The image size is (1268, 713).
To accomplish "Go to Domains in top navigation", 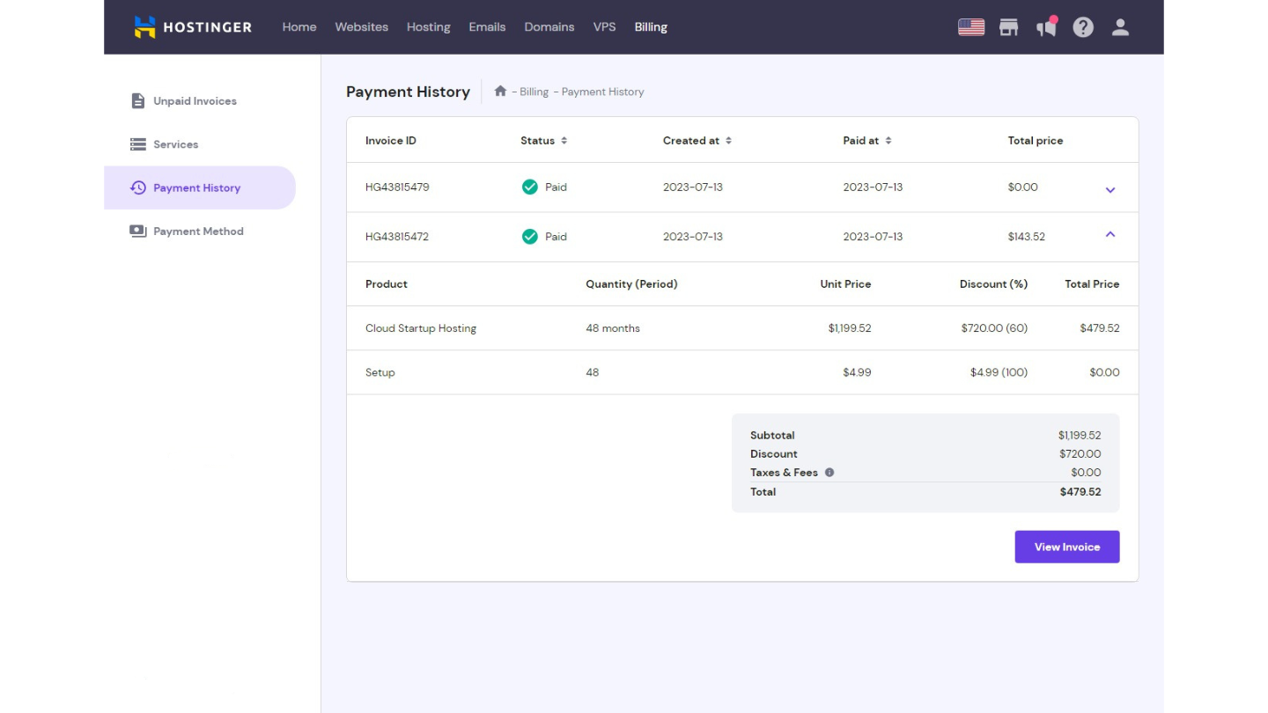I will (x=549, y=27).
